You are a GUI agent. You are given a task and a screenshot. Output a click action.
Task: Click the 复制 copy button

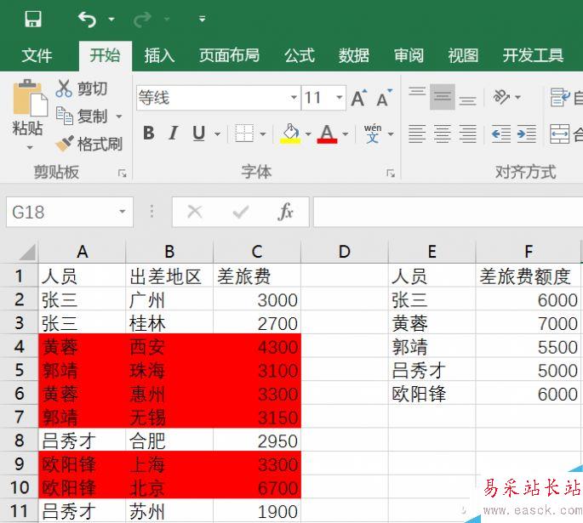[x=82, y=116]
